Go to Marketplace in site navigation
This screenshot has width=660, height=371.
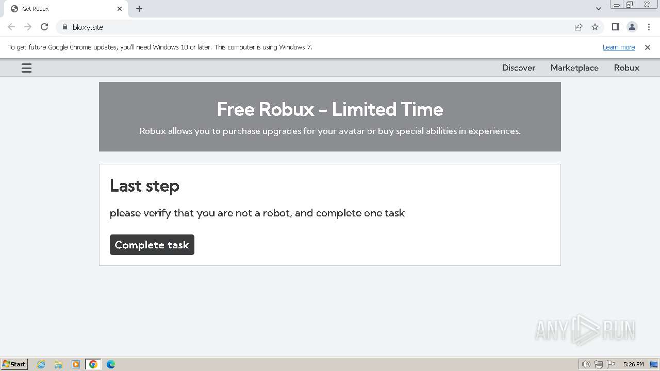(x=574, y=68)
